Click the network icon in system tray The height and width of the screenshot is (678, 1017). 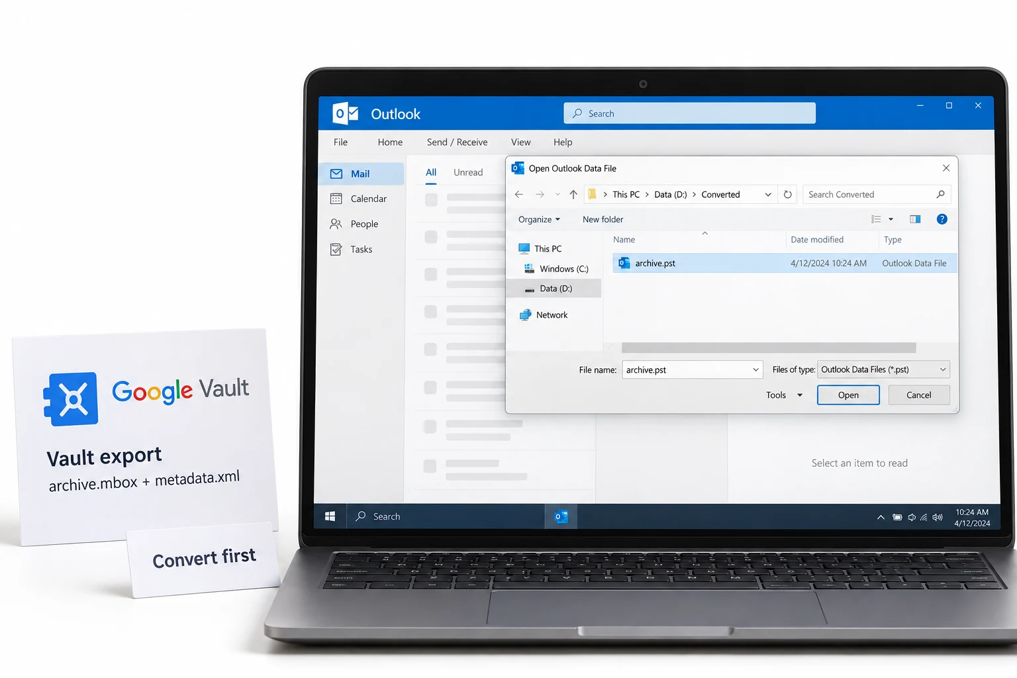(924, 517)
